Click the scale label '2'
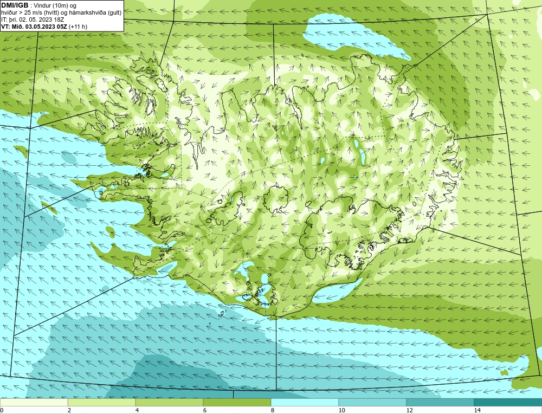The height and width of the screenshot is (414, 542). click(x=69, y=410)
